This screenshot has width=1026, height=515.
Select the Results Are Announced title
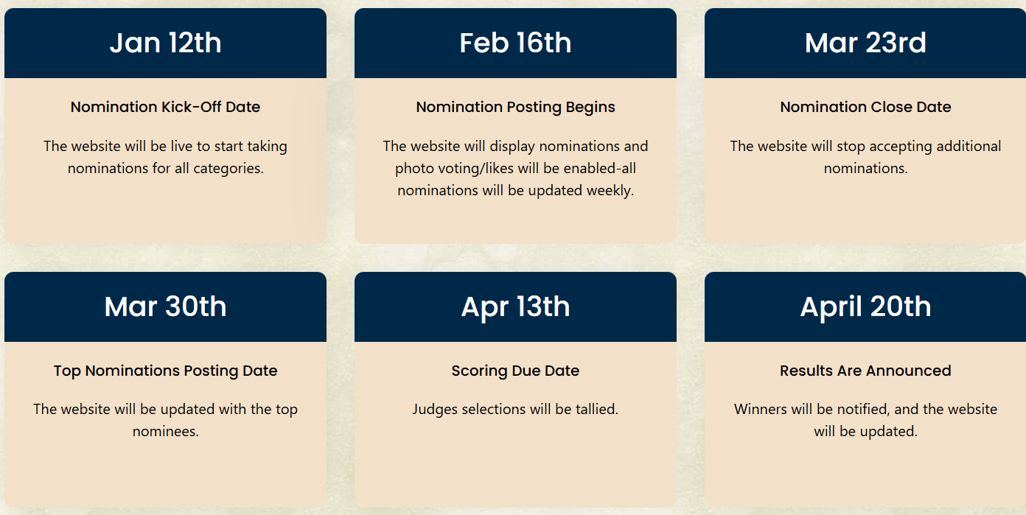click(x=865, y=371)
